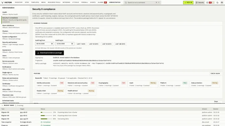The image size is (225, 126).
Task: Click the Audit log to date field
Action: click(65, 44)
